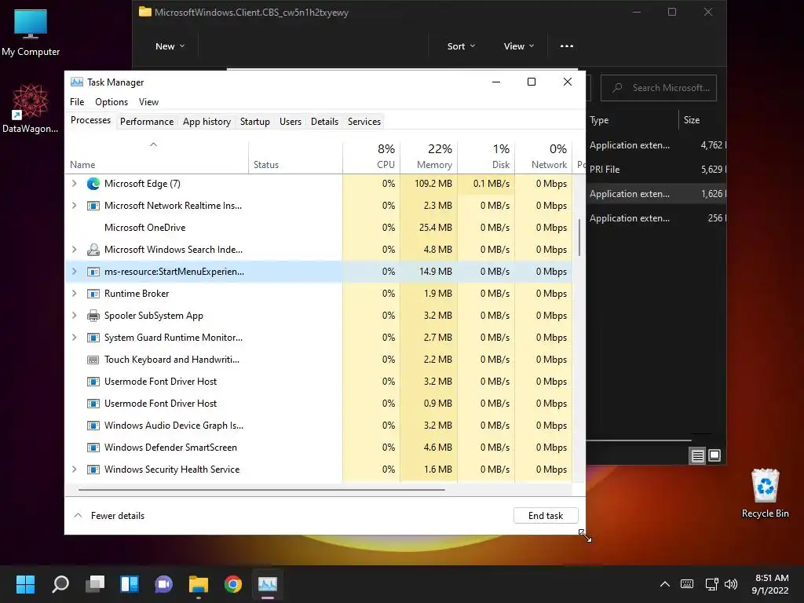The height and width of the screenshot is (603, 804).
Task: Select My Computer desktop icon
Action: [31, 33]
